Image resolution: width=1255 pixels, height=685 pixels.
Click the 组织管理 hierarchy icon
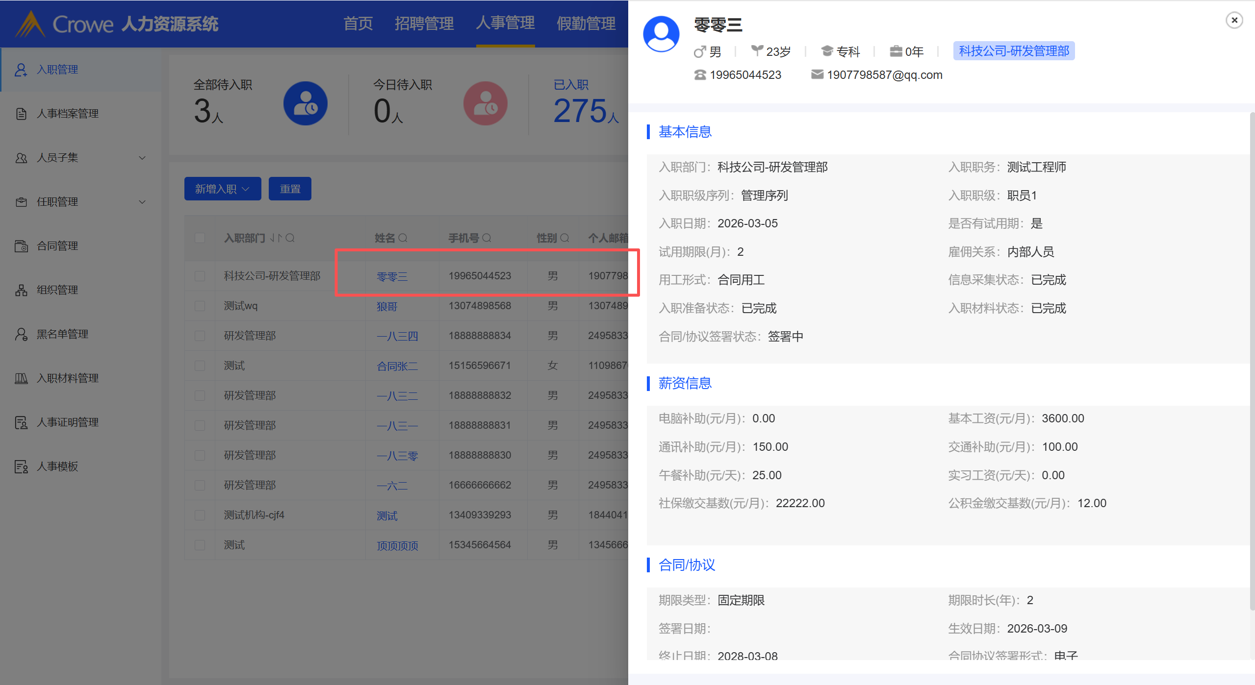(21, 290)
